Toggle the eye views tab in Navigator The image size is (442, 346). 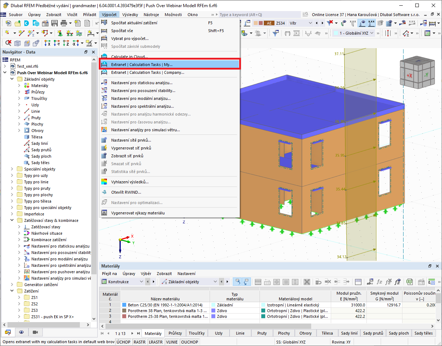point(21,332)
